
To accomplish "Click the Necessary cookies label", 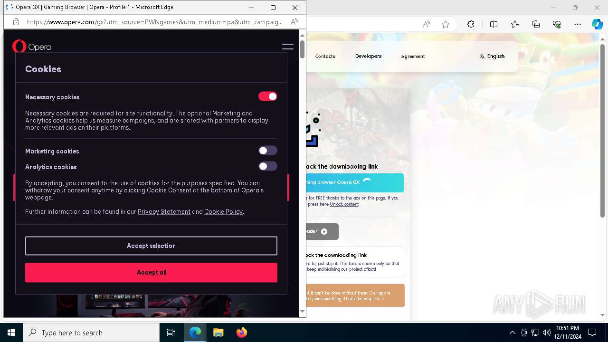I will [x=52, y=97].
